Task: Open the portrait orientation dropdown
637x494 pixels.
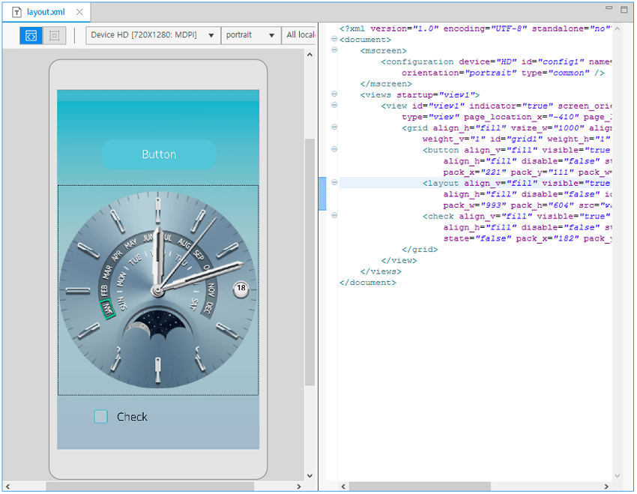Action: pyautogui.click(x=251, y=34)
